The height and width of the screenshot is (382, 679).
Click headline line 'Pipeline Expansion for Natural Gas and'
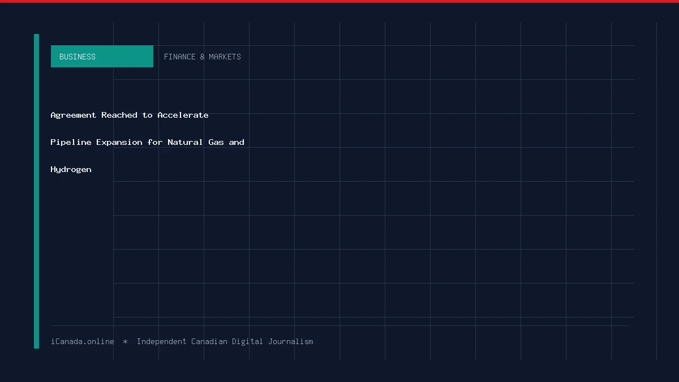(x=148, y=142)
